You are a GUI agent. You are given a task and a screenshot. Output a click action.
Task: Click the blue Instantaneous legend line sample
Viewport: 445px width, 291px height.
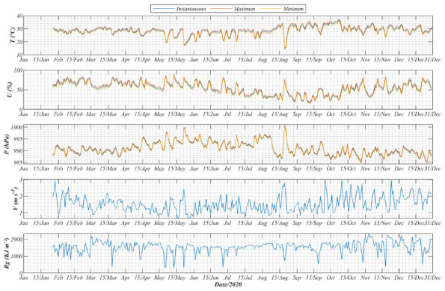coord(164,9)
